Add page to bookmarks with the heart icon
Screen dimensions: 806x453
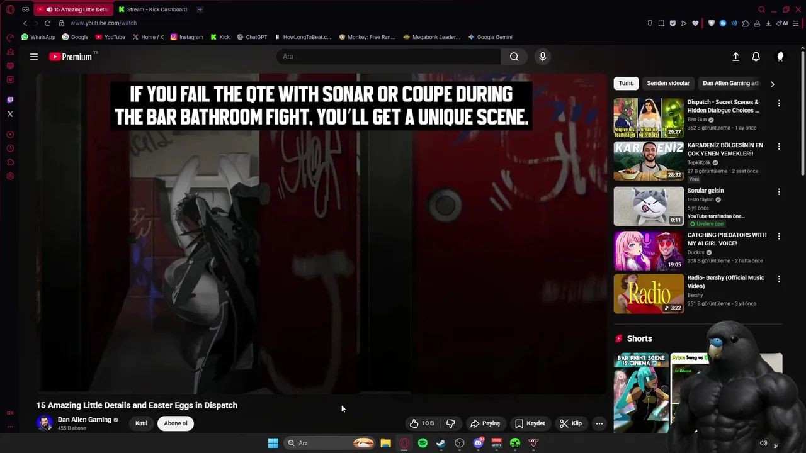point(695,23)
